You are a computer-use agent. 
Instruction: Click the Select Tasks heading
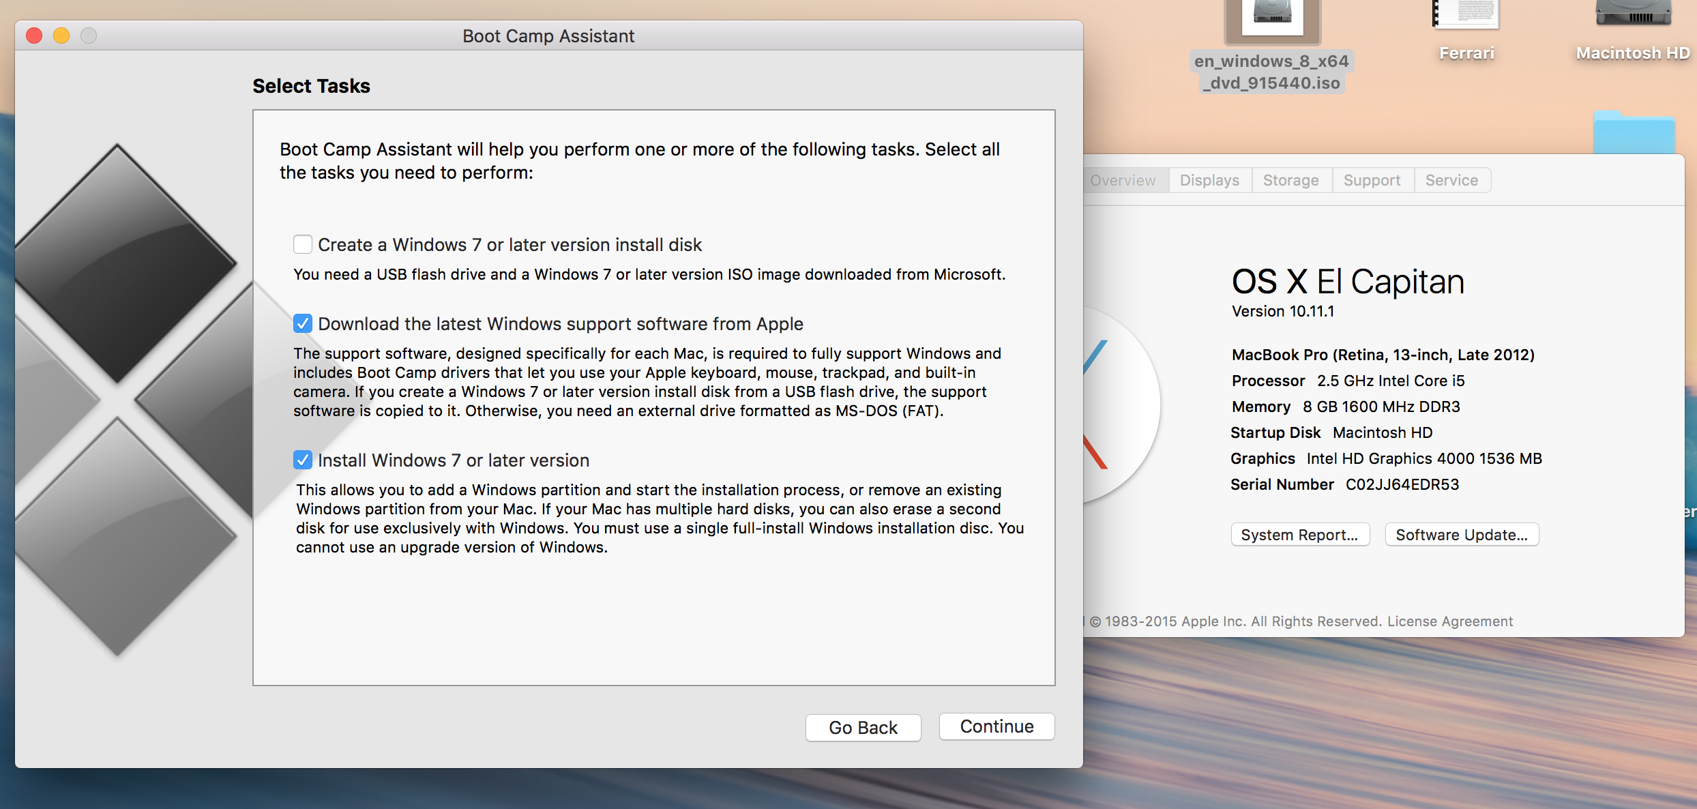pos(311,86)
